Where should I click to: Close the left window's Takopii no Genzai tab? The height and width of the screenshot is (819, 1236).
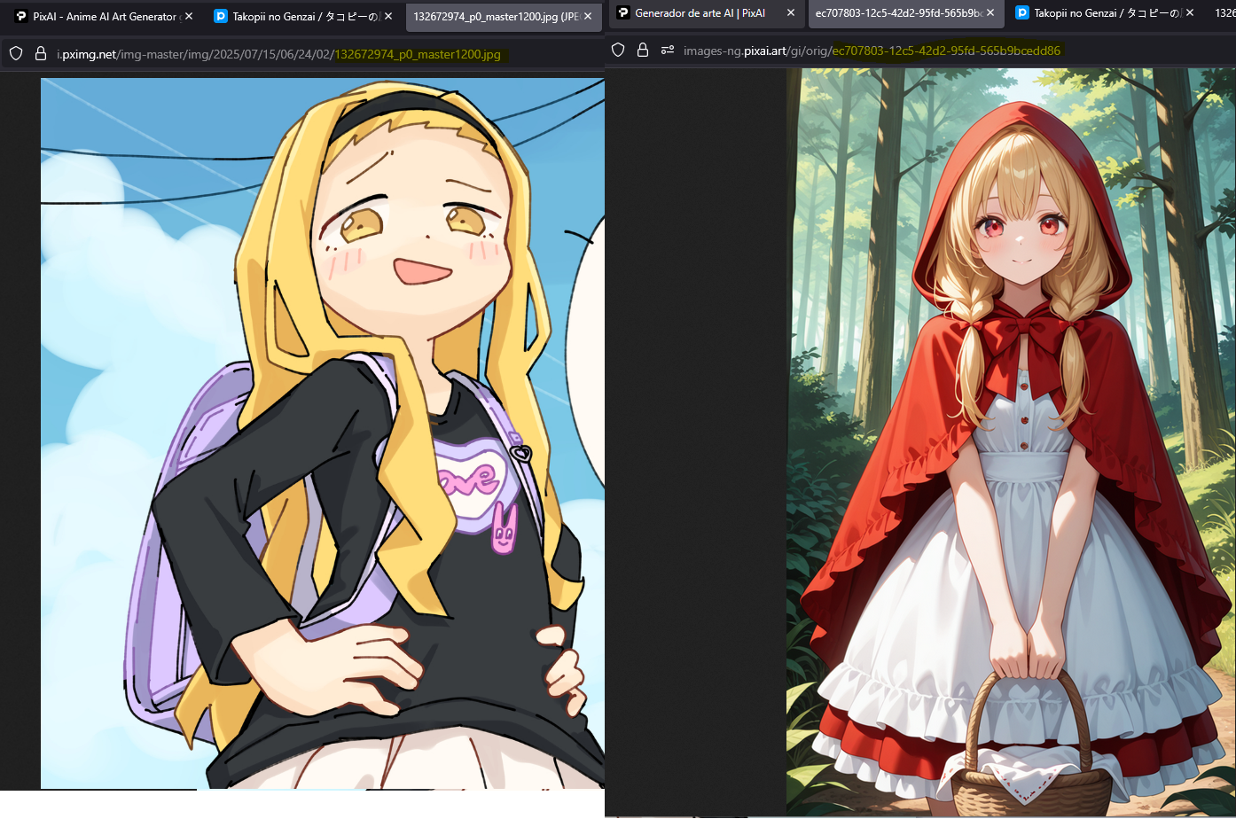(388, 16)
